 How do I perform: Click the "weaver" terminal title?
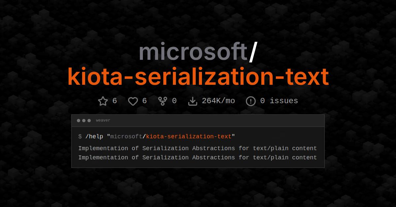103,121
